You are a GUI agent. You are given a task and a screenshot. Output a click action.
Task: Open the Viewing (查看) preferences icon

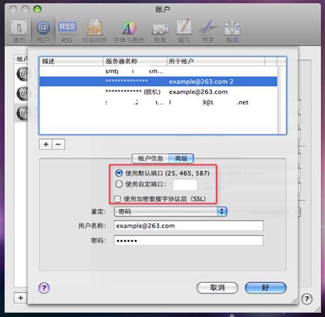click(x=160, y=31)
